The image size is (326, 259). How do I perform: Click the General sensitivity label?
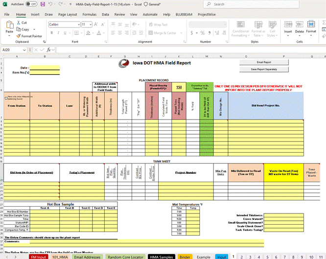[152, 4]
